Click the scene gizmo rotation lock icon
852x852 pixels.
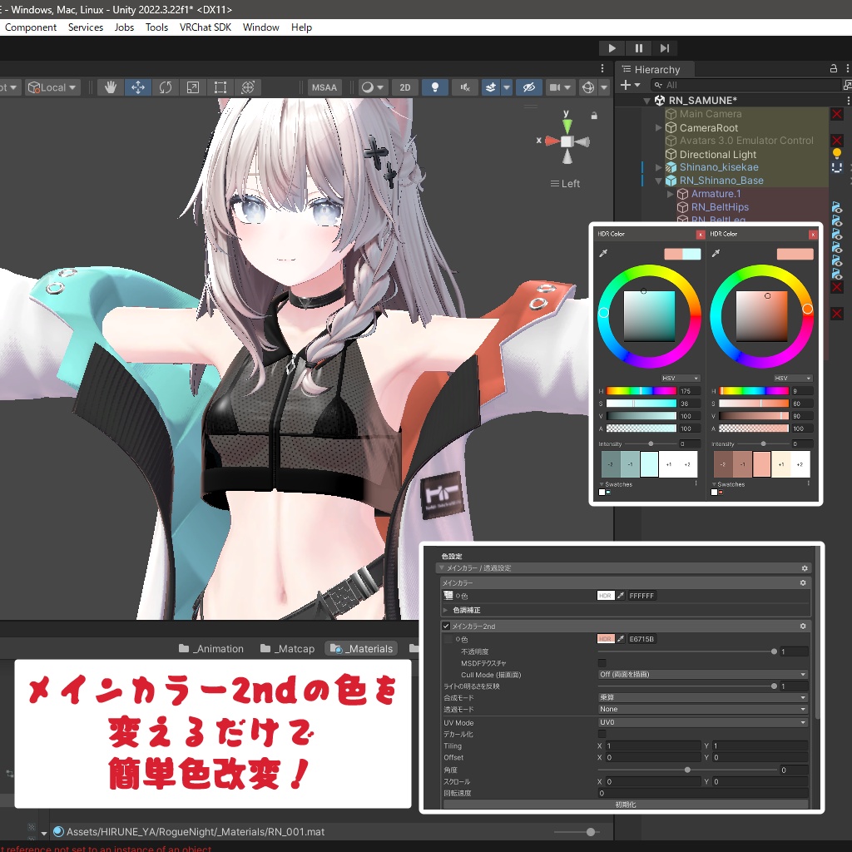594,116
